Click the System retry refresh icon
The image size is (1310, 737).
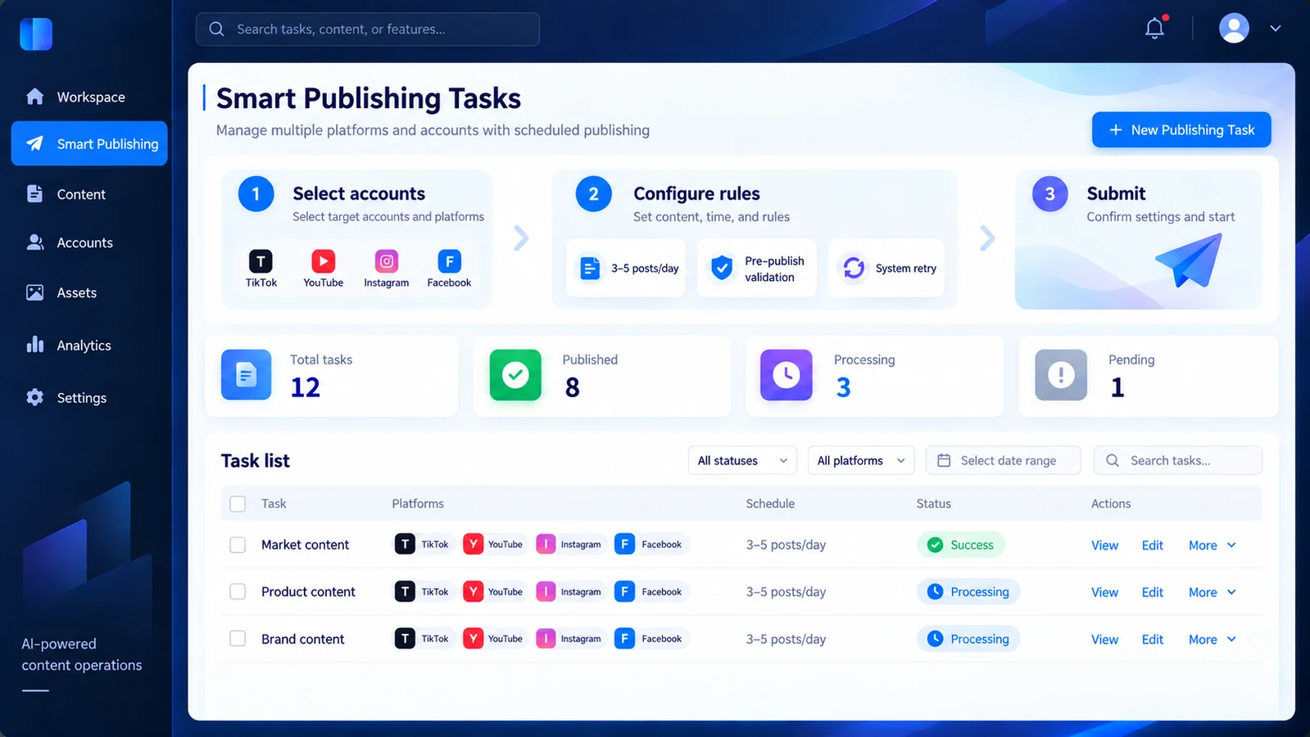pyautogui.click(x=854, y=268)
